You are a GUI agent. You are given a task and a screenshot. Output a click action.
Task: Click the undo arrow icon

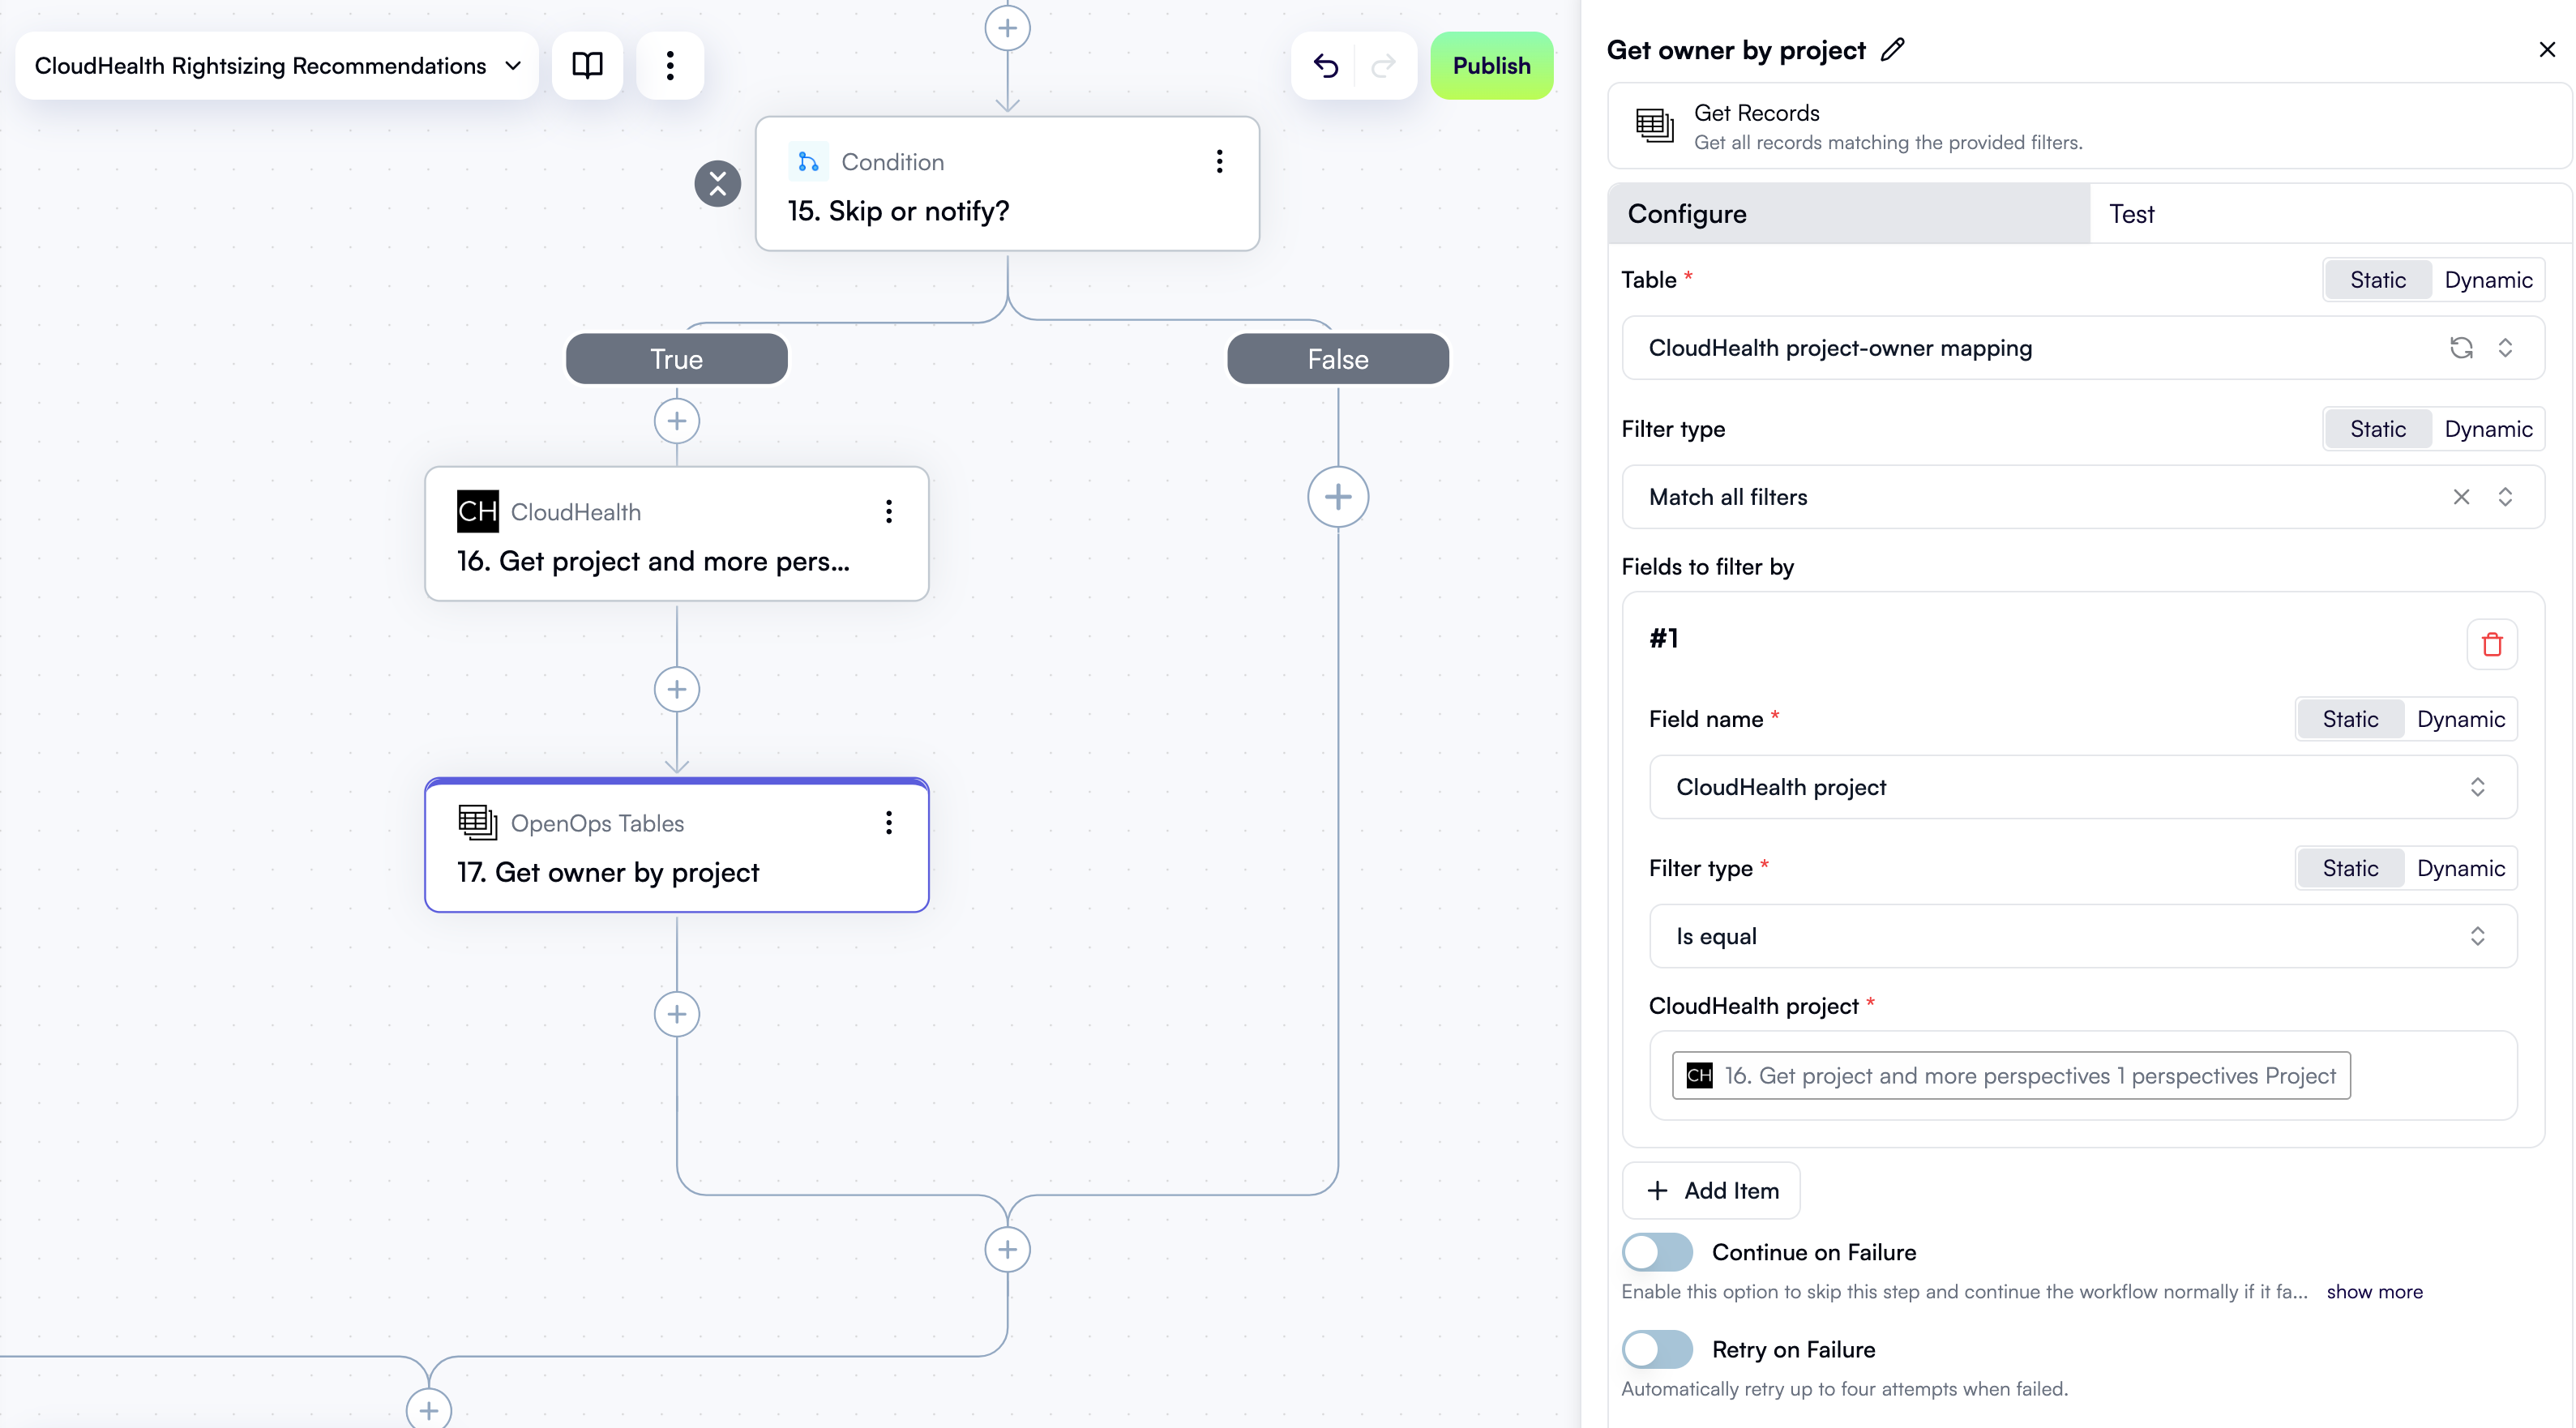(x=1325, y=65)
